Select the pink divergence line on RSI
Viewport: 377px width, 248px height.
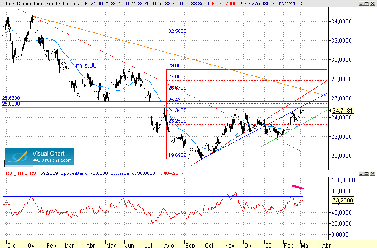(x=298, y=187)
